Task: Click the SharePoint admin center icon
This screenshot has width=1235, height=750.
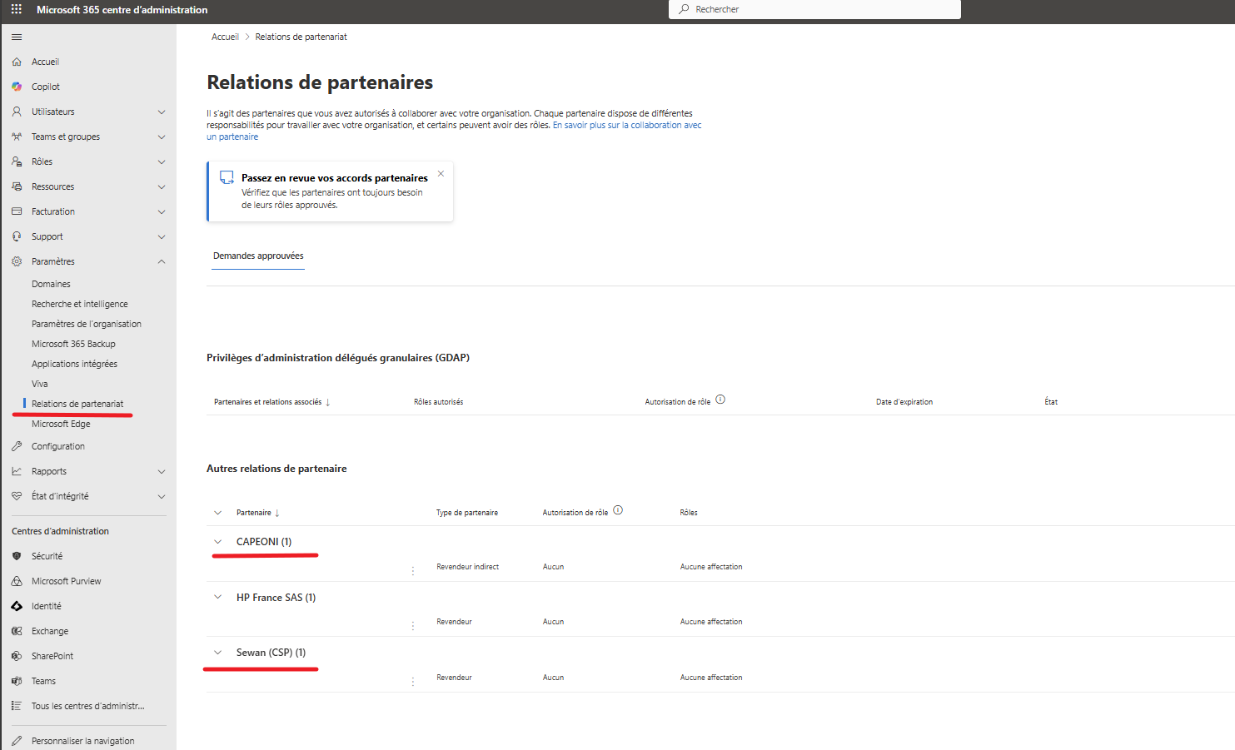Action: (17, 656)
